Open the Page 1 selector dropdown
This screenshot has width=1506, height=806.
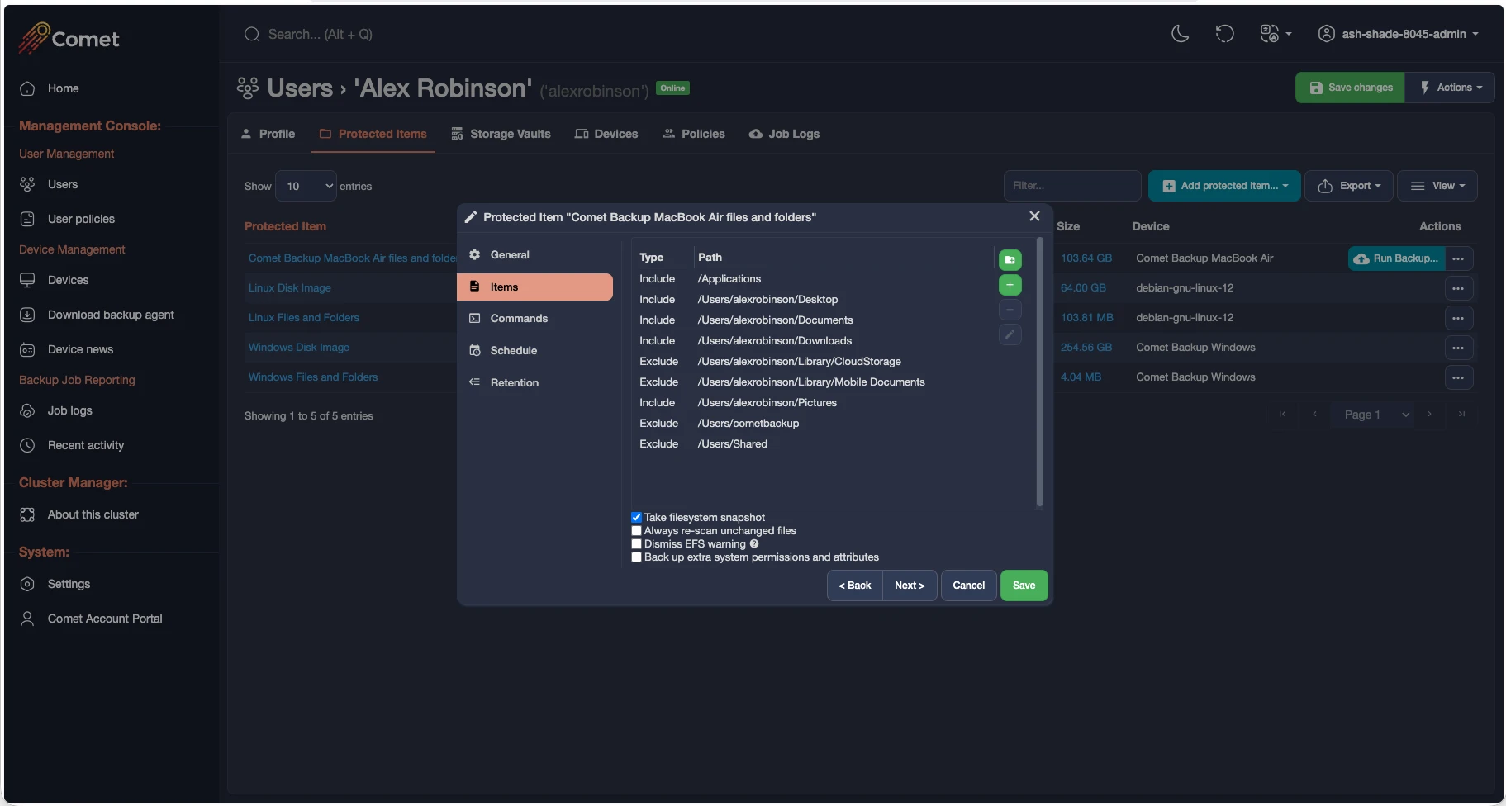click(x=1372, y=415)
